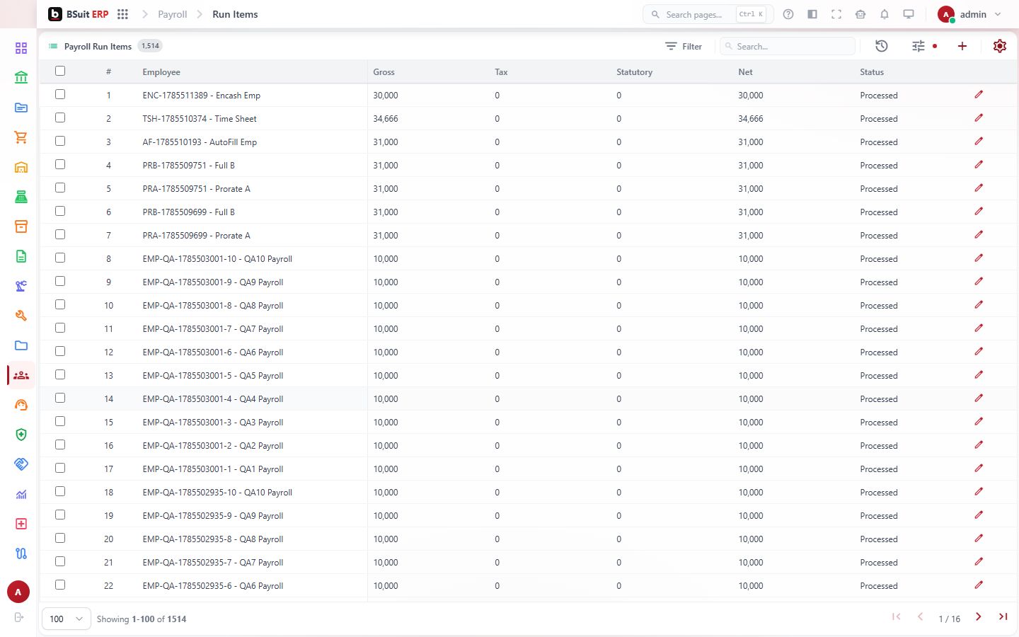Toggle the sidebar panel layout icon
The width and height of the screenshot is (1019, 637).
click(x=812, y=14)
